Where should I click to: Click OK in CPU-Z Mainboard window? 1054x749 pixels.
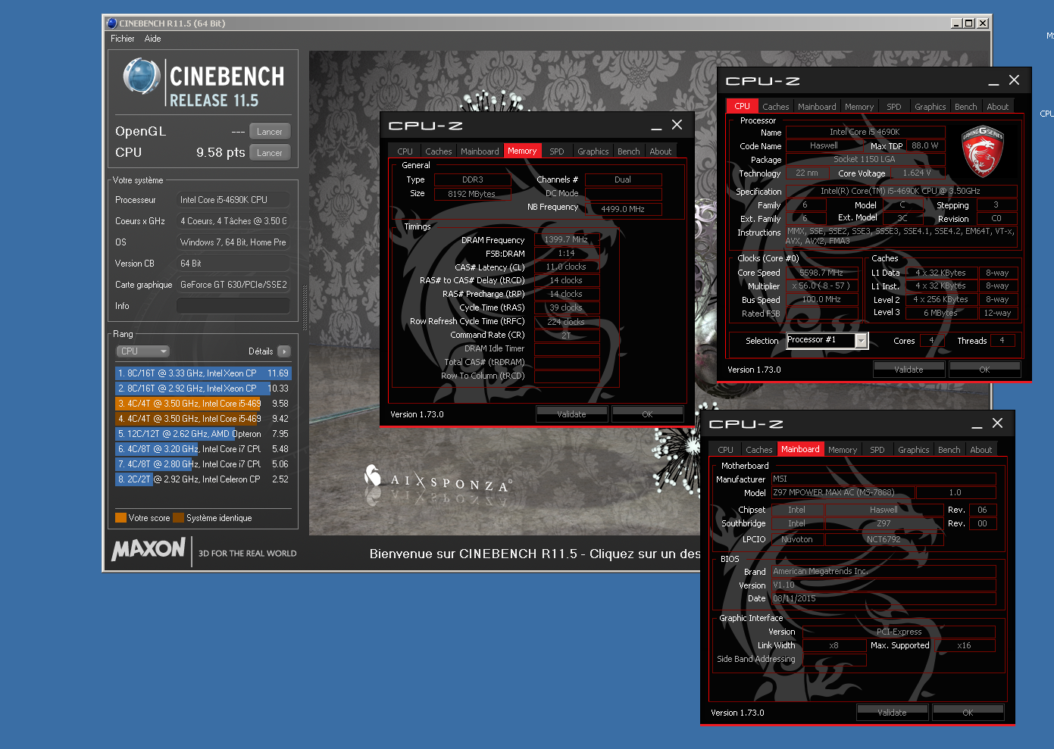[x=968, y=713]
